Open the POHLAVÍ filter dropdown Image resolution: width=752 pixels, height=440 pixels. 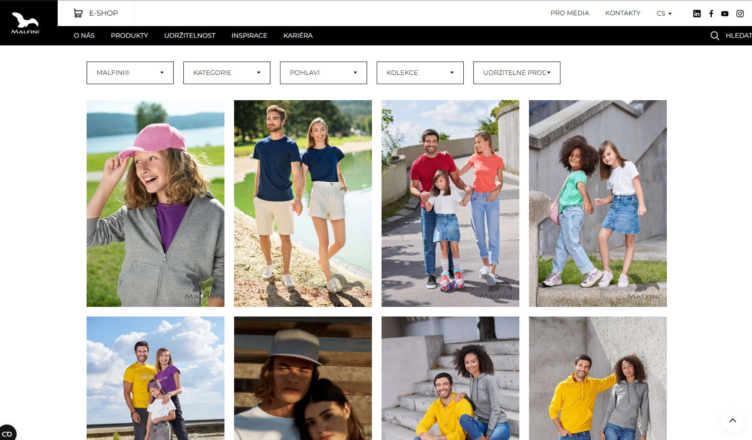[323, 73]
